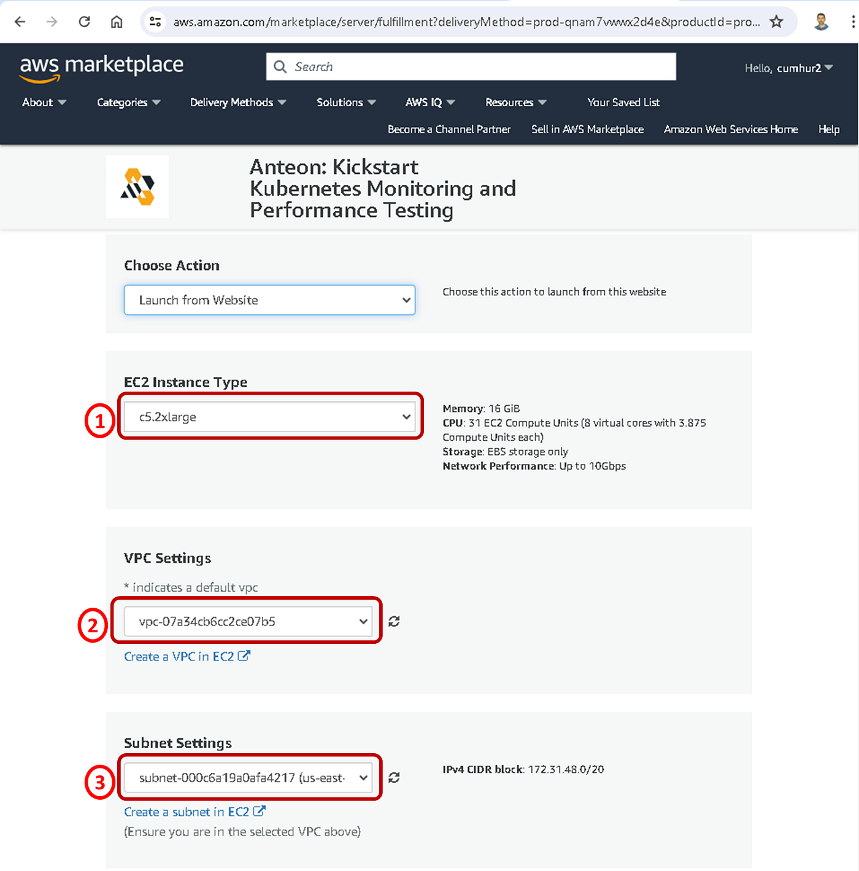The image size is (859, 871).
Task: Expand the vpc-07a34cb6cc2ce07b5 dropdown
Action: coord(247,621)
